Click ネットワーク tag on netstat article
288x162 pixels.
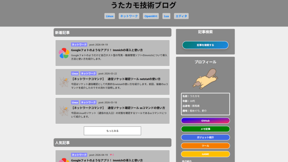click(x=88, y=73)
